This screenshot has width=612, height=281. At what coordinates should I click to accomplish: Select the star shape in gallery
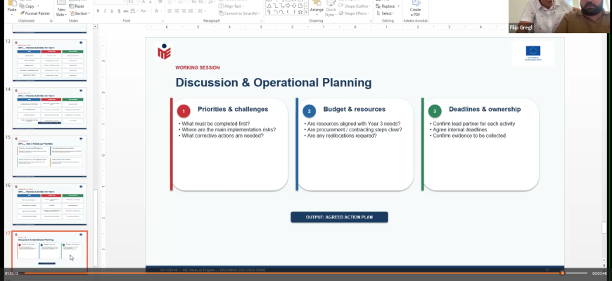(x=300, y=12)
